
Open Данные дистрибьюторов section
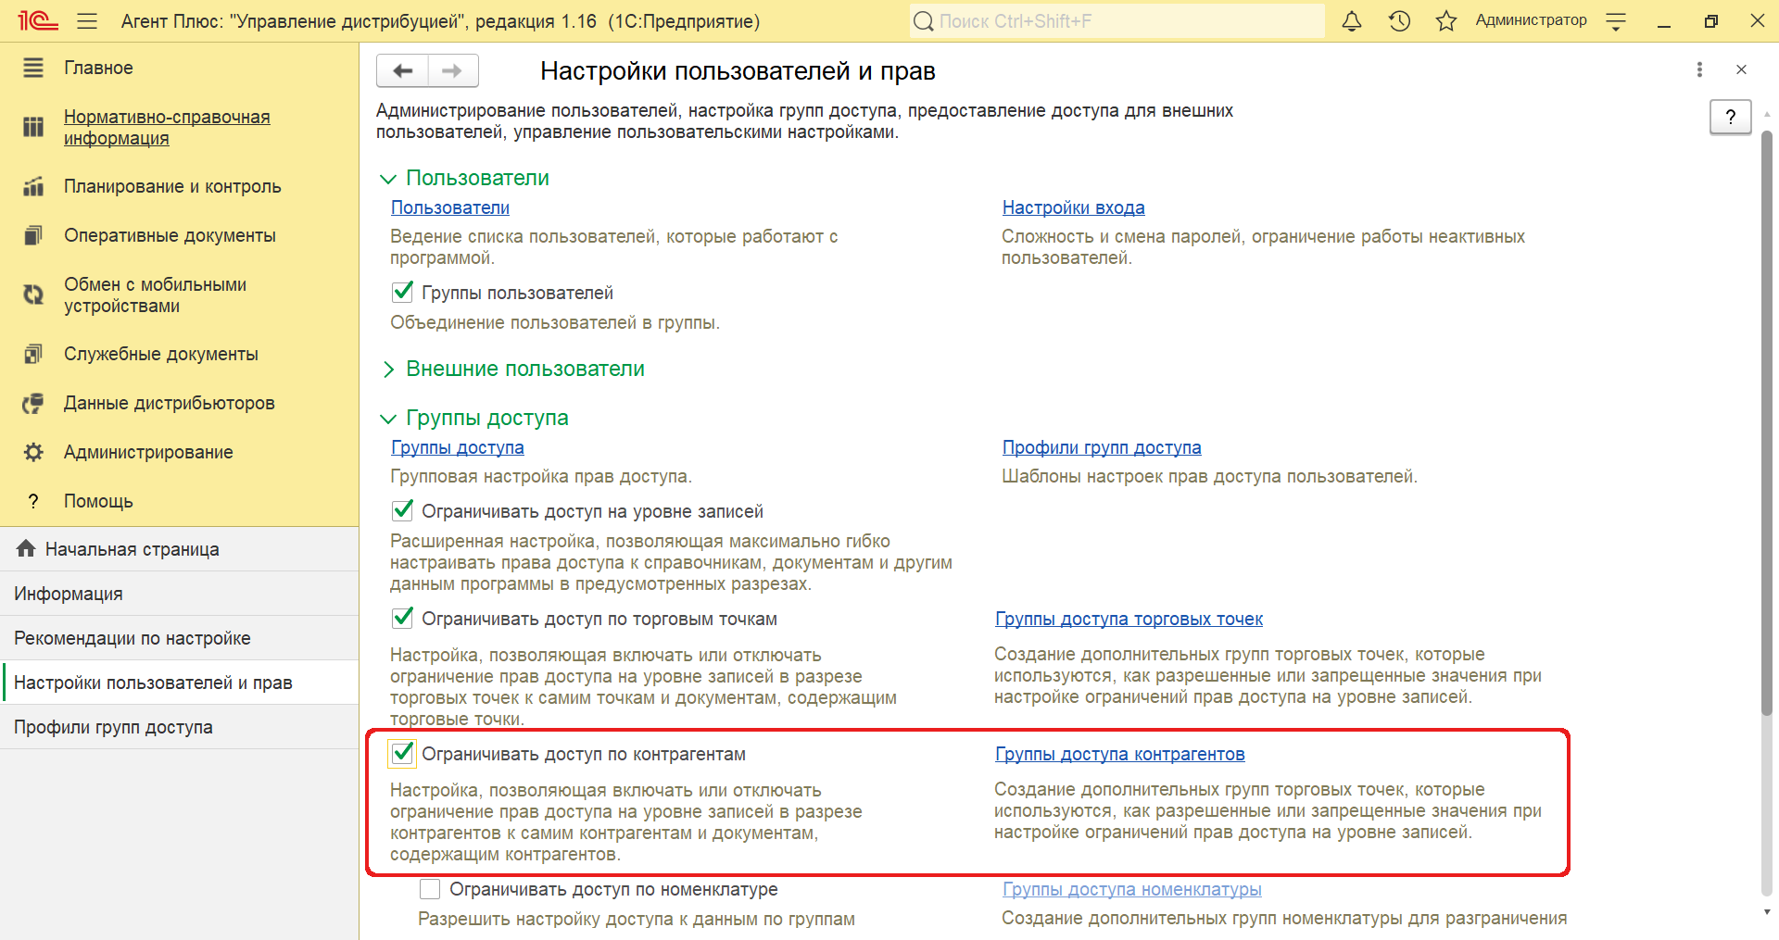point(170,403)
